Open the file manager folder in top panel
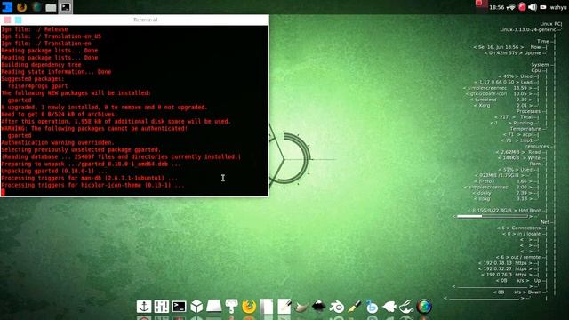 (51, 7)
